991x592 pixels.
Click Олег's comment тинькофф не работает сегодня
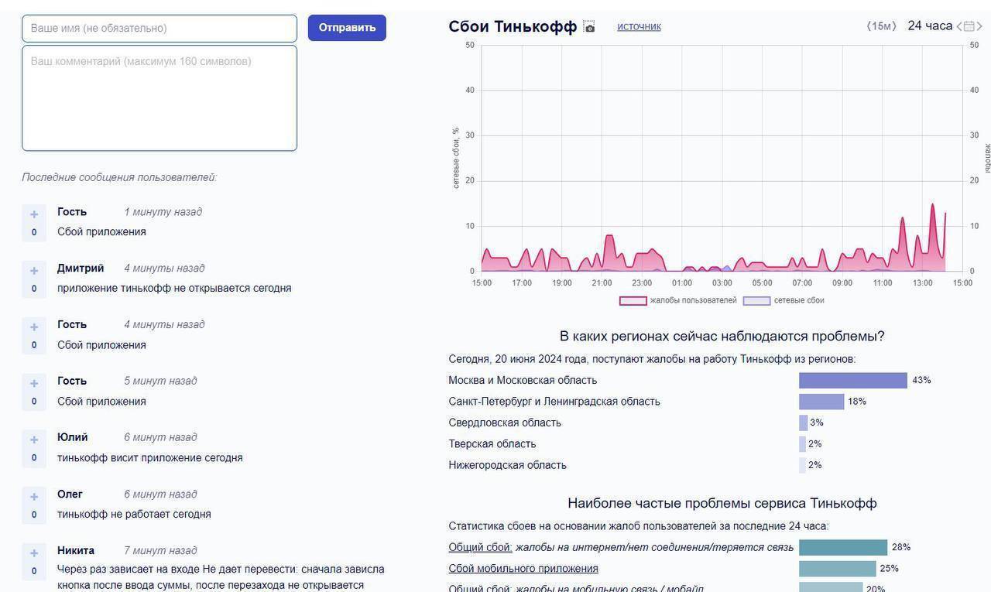pos(134,514)
